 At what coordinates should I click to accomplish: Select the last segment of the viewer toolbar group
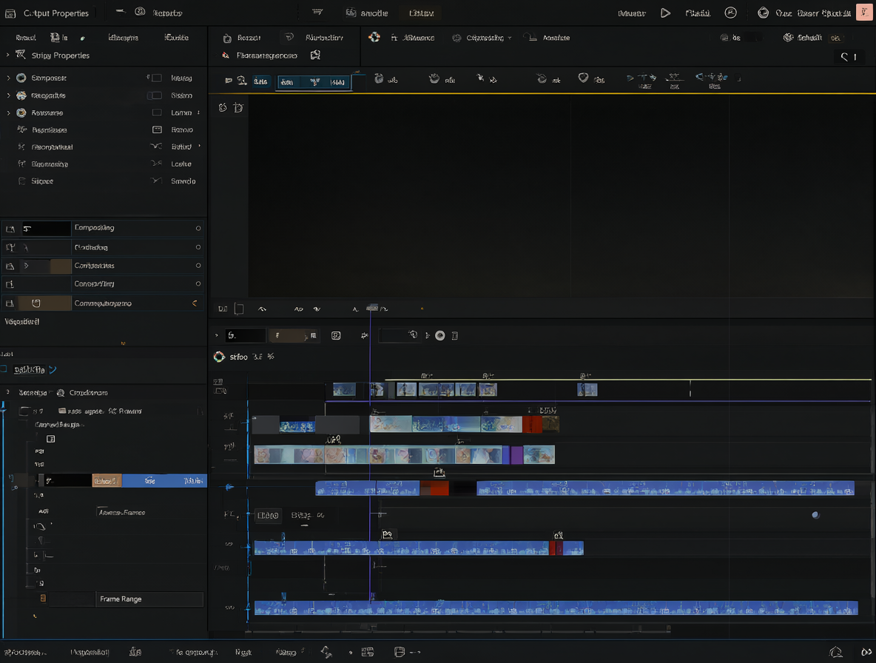click(337, 82)
